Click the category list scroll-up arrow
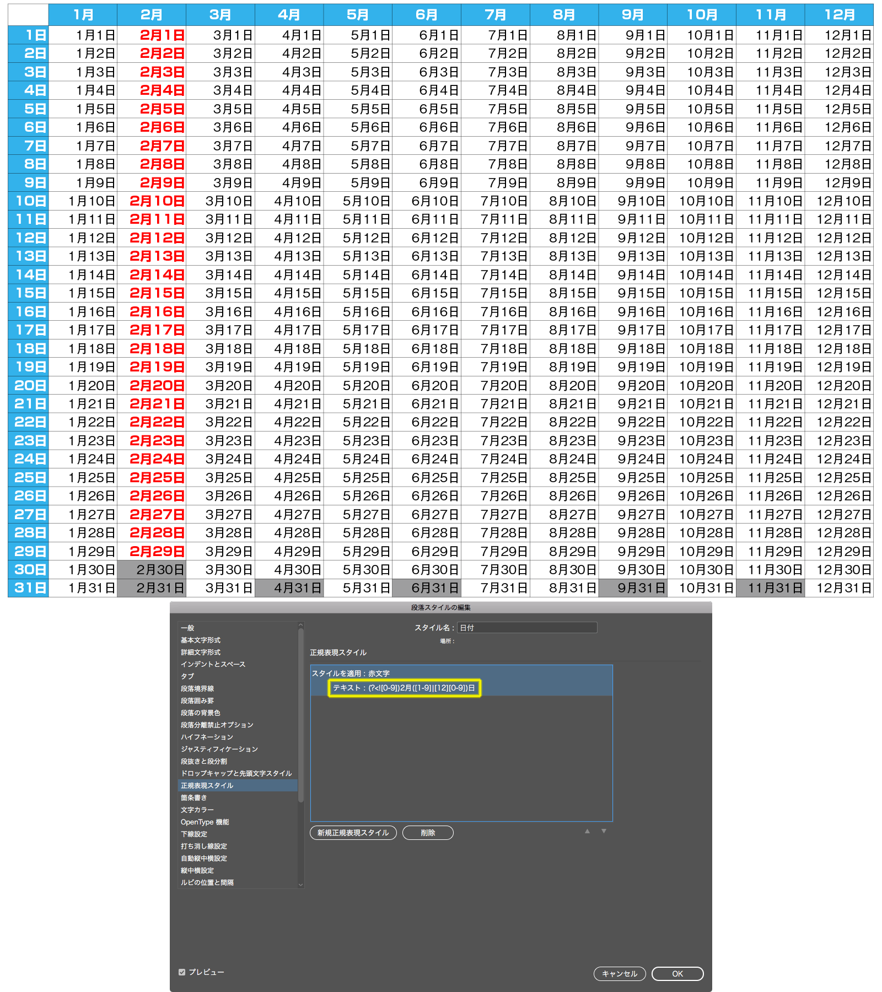882x992 pixels. tap(300, 625)
